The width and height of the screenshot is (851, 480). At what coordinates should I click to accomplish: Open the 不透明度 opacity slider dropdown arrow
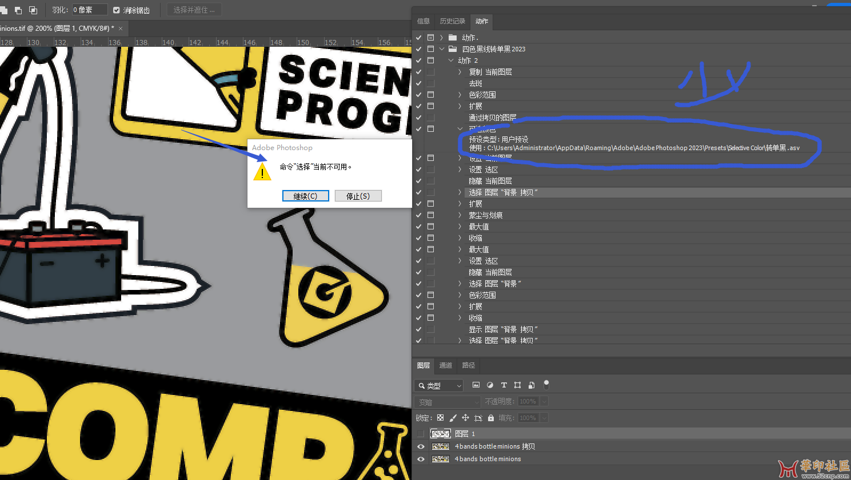pyautogui.click(x=544, y=402)
